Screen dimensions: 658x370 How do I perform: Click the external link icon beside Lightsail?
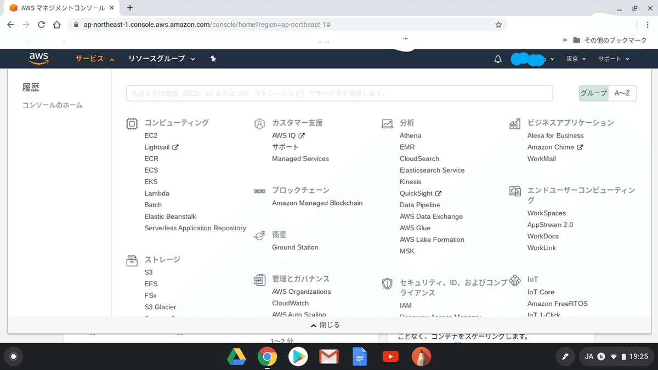(175, 147)
